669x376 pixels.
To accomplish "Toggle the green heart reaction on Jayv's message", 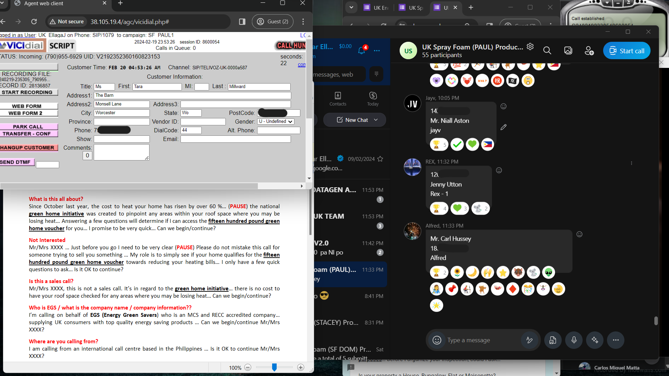I will [472, 144].
